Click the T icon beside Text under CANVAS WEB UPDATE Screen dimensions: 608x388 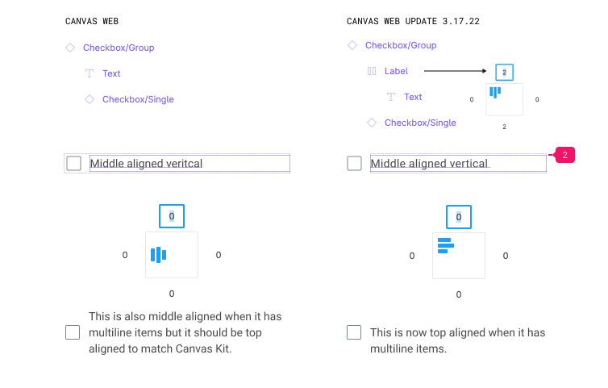[x=391, y=97]
